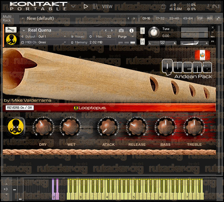
Task: Open the keyboard layout bars icon
Action: click(x=95, y=6)
